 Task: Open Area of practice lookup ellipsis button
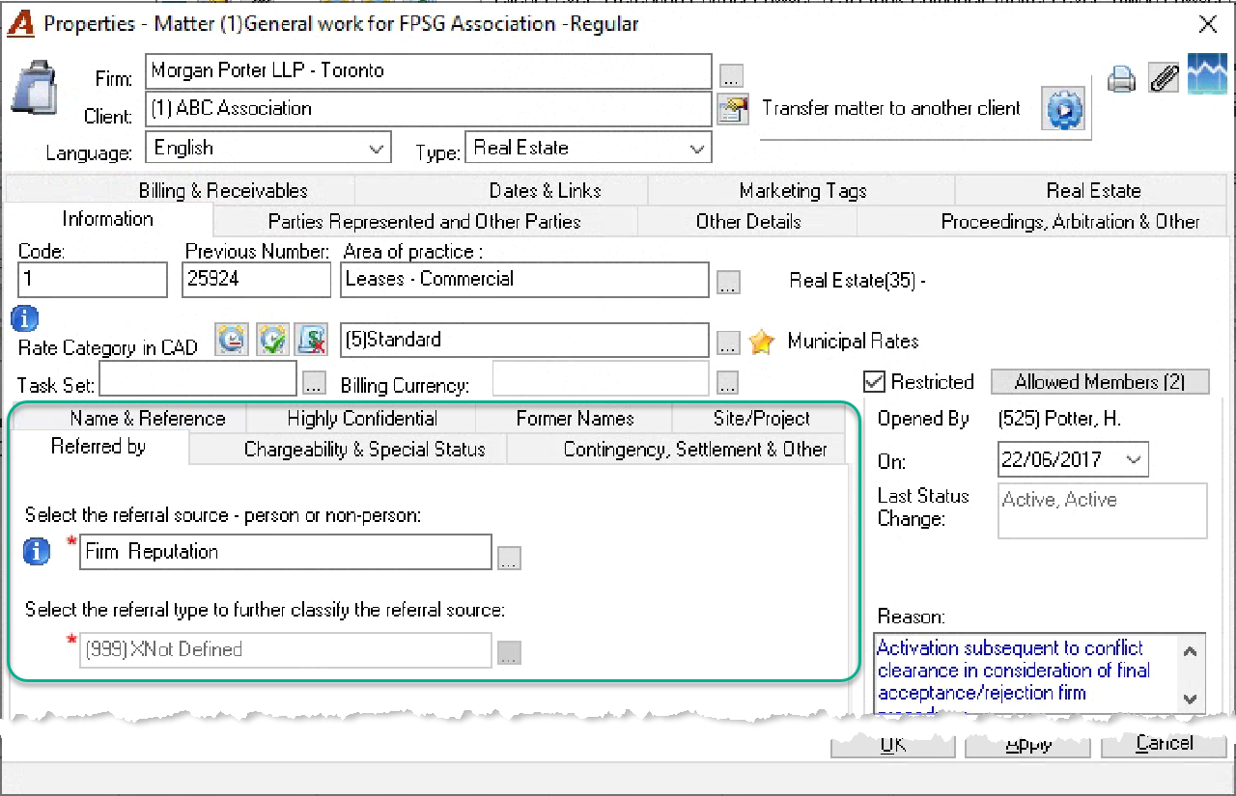[729, 283]
